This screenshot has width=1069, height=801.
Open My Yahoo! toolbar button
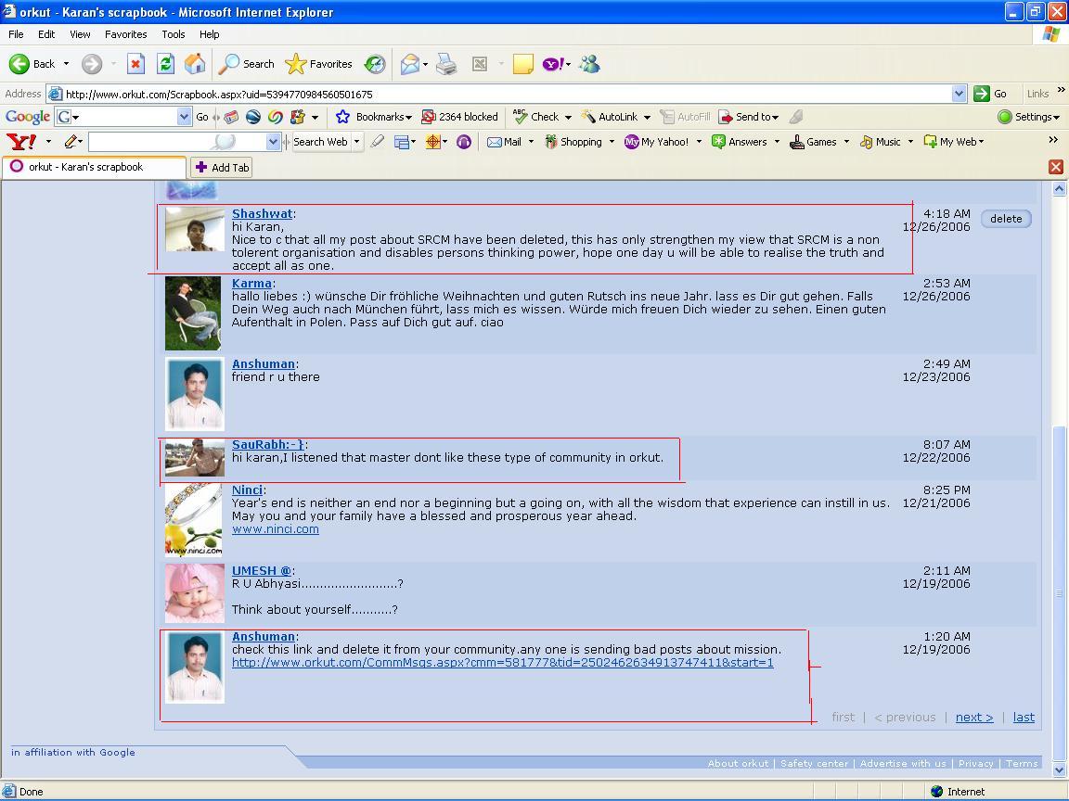657,142
